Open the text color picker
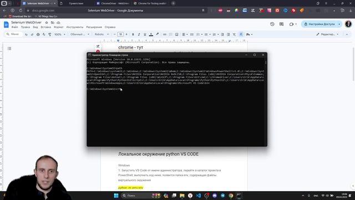The height and width of the screenshot is (200, 355). (151, 34)
